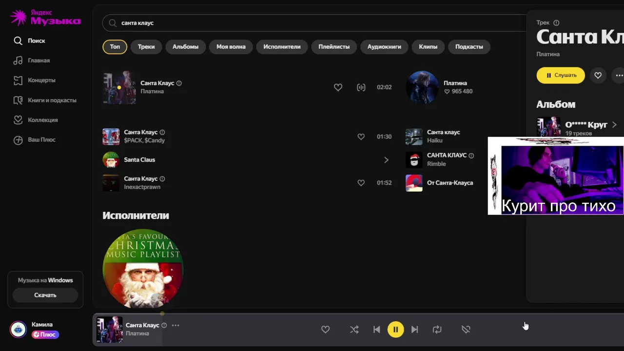This screenshot has height=351, width=624.
Task: Click the Плюс subscription badge
Action: point(45,335)
